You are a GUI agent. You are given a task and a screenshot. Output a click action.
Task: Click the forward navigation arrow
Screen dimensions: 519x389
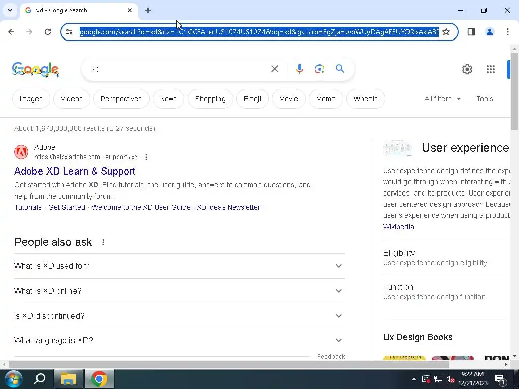[29, 32]
